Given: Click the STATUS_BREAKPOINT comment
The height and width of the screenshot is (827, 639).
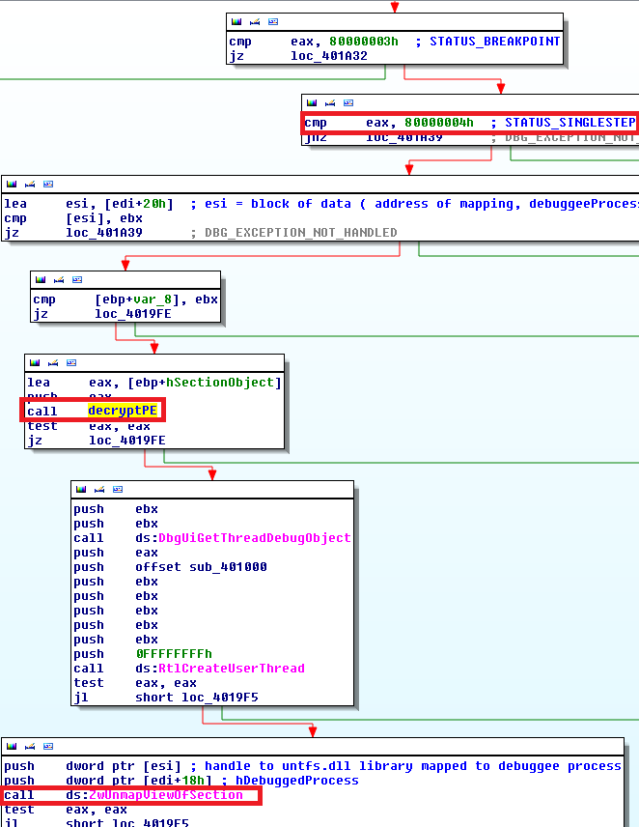Looking at the screenshot, I should [487, 42].
